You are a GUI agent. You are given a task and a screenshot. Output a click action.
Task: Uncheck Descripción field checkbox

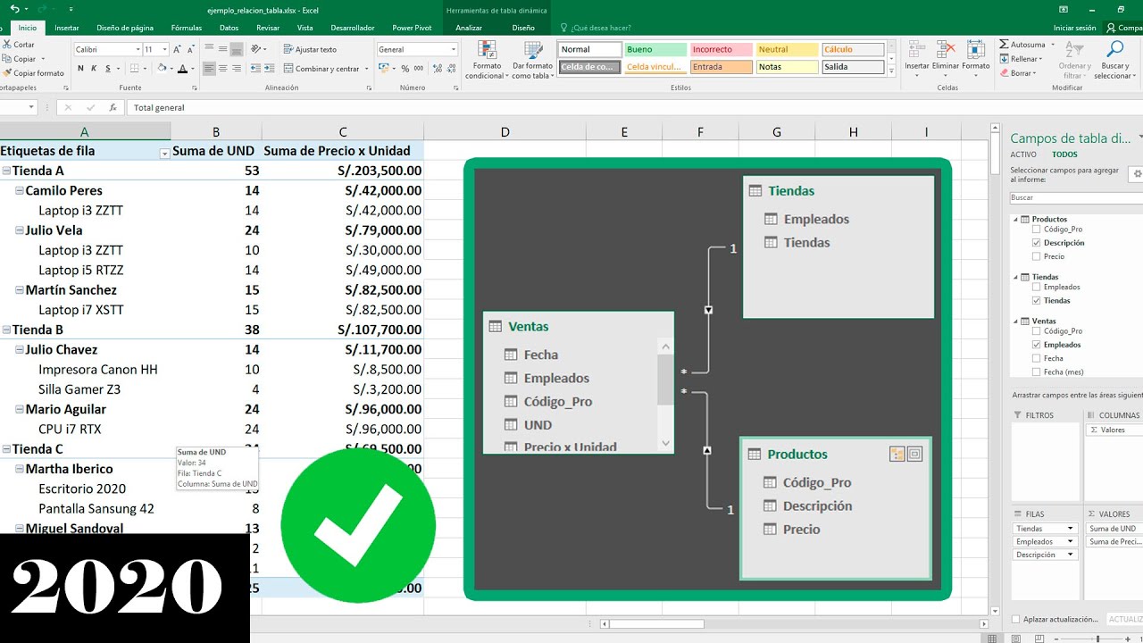pos(1036,243)
